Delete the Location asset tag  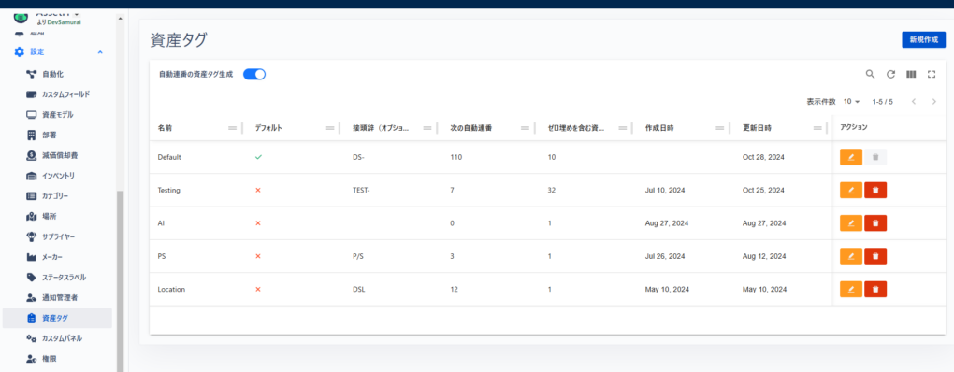coord(875,290)
